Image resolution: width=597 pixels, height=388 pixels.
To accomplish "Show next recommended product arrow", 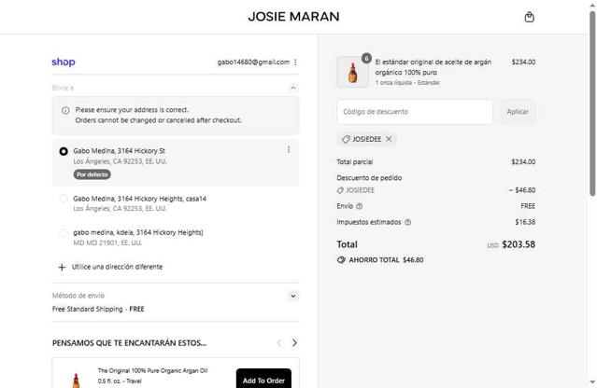I will [x=294, y=343].
